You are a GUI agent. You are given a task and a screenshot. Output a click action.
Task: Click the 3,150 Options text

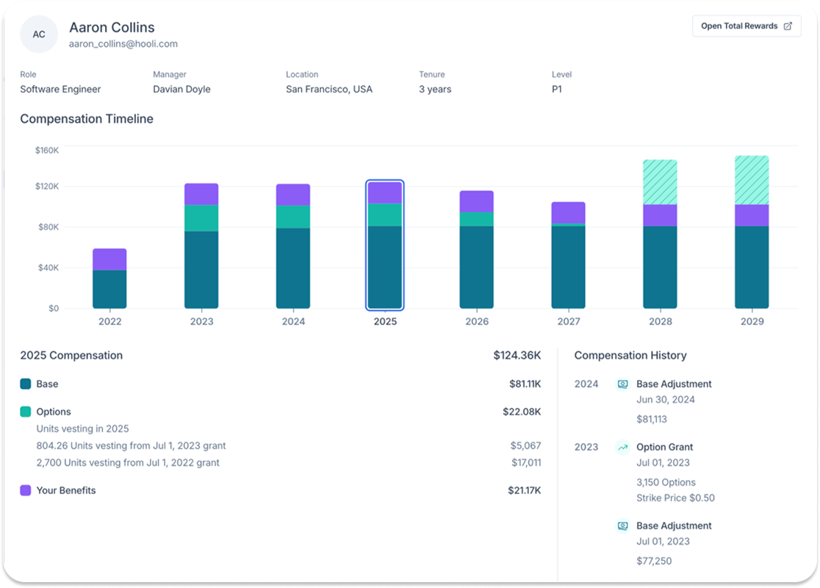tap(666, 482)
